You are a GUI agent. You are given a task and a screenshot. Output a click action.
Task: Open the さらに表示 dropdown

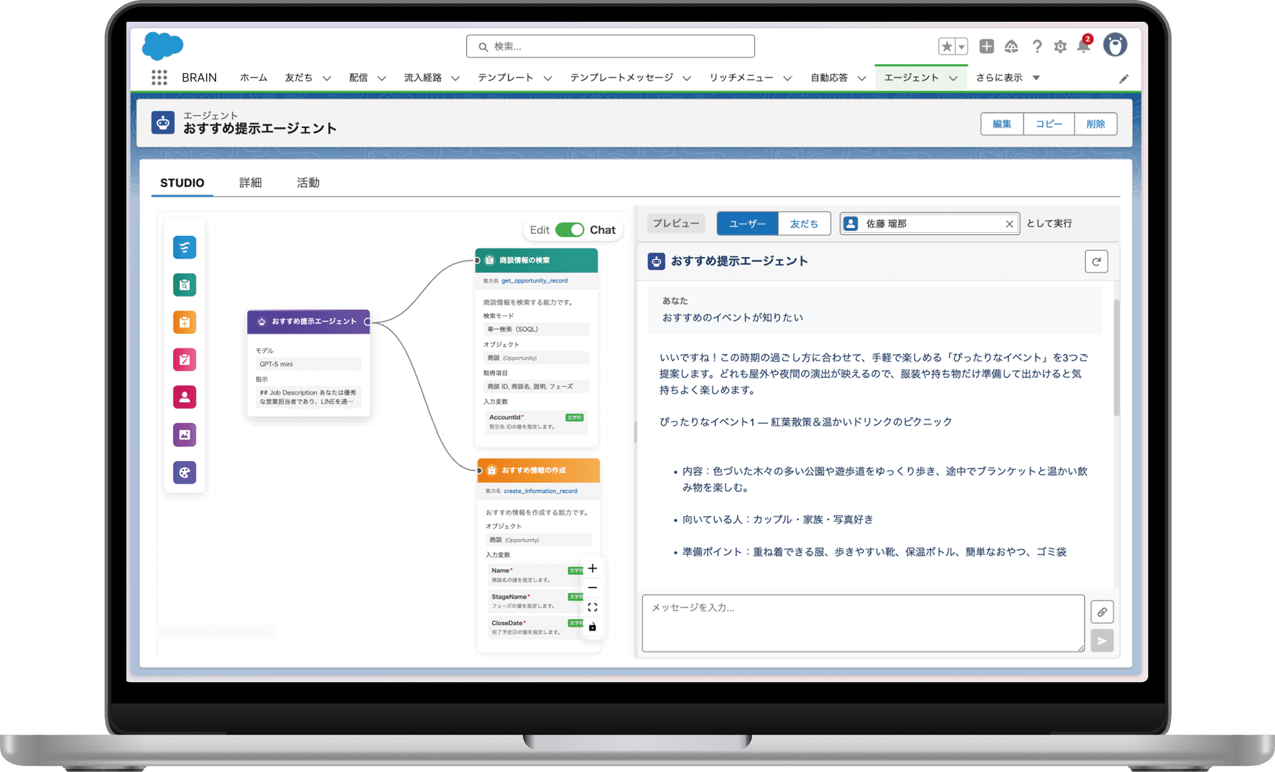1036,78
